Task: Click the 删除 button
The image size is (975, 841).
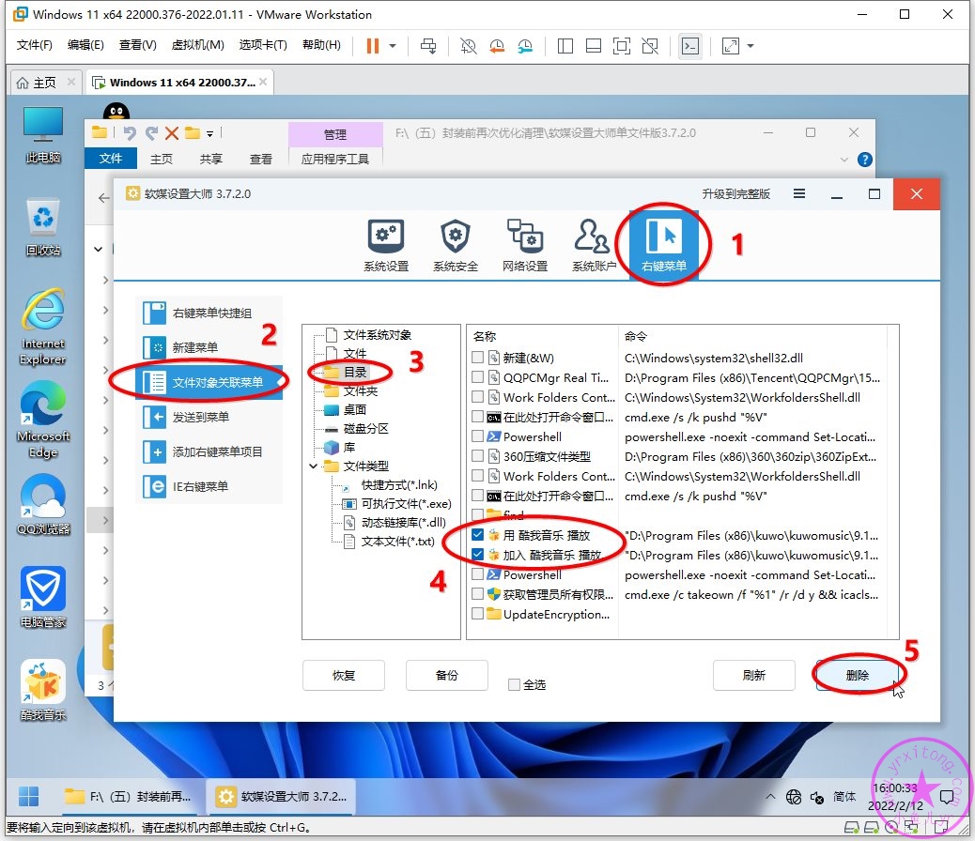Action: coord(857,675)
